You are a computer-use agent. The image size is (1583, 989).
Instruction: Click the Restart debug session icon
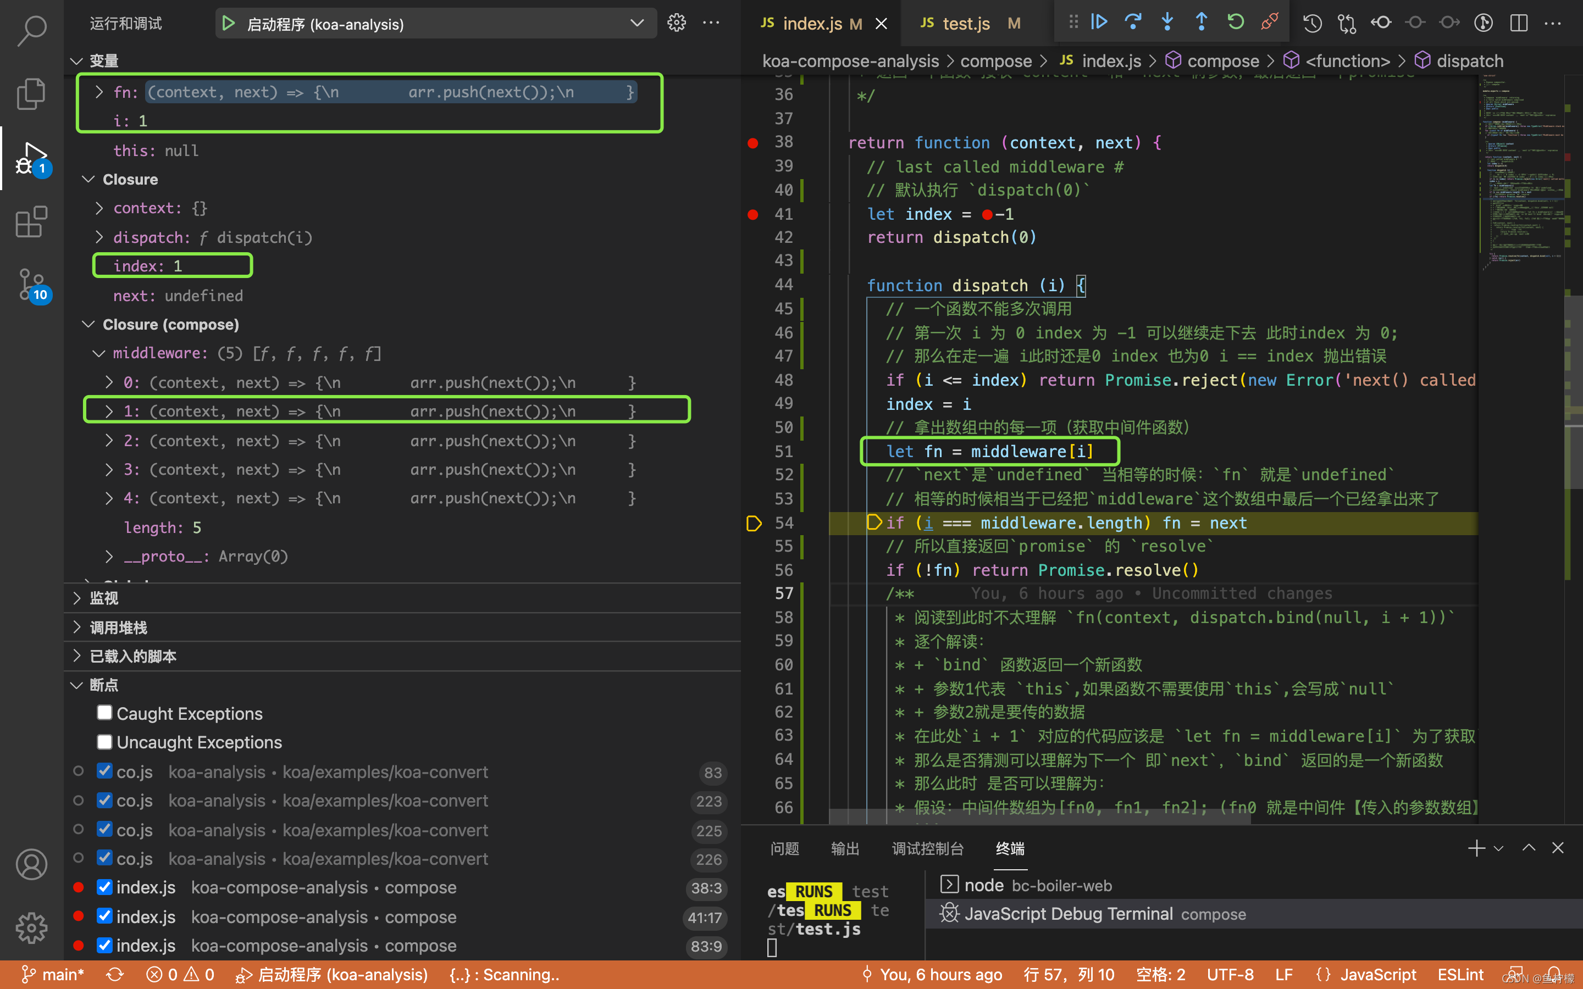click(1235, 22)
